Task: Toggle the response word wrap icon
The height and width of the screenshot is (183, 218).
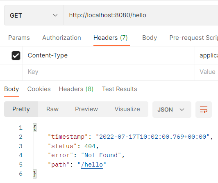Action: pos(204,110)
